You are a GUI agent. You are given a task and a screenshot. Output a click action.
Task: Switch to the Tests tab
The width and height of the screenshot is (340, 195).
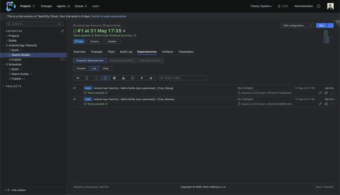click(x=111, y=52)
